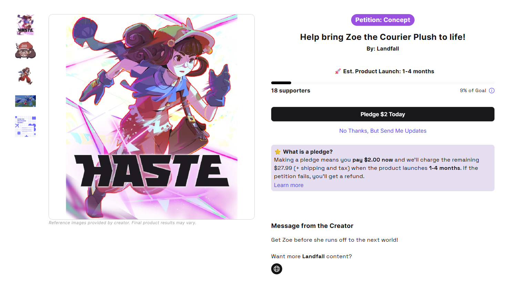510x285 pixels.
Task: Click the Zoe the Courier Plush title
Action: pos(382,37)
